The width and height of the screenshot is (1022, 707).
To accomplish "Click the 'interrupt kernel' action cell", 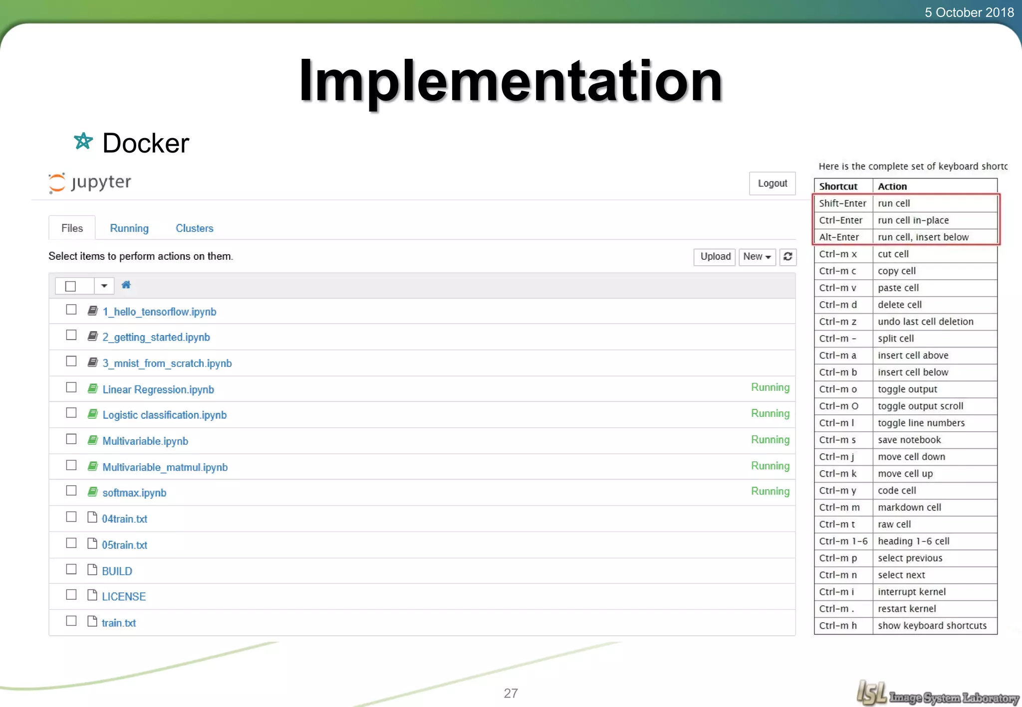I will pyautogui.click(x=935, y=592).
